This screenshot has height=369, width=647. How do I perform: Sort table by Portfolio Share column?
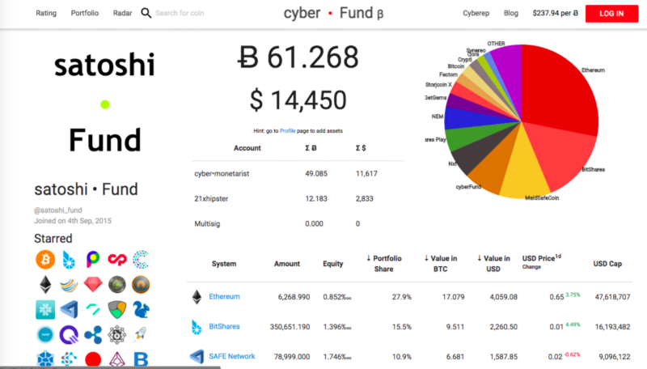point(388,264)
